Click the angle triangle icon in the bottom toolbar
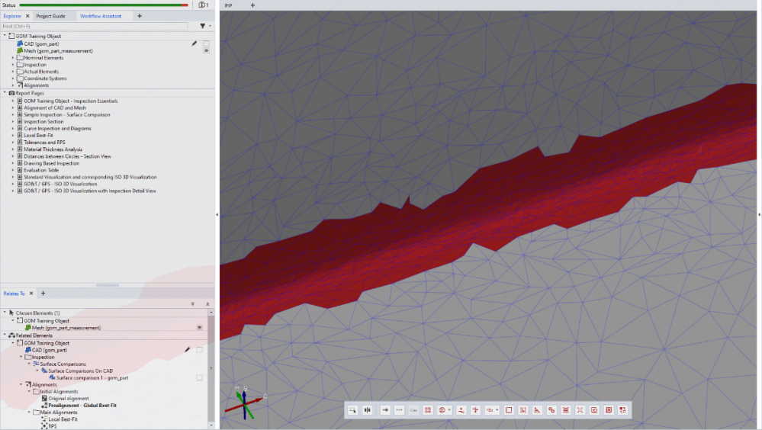 (x=537, y=410)
